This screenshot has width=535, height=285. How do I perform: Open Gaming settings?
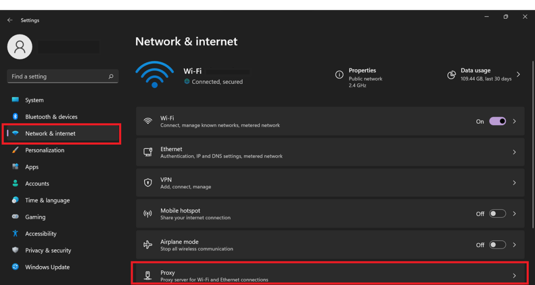click(x=63, y=217)
